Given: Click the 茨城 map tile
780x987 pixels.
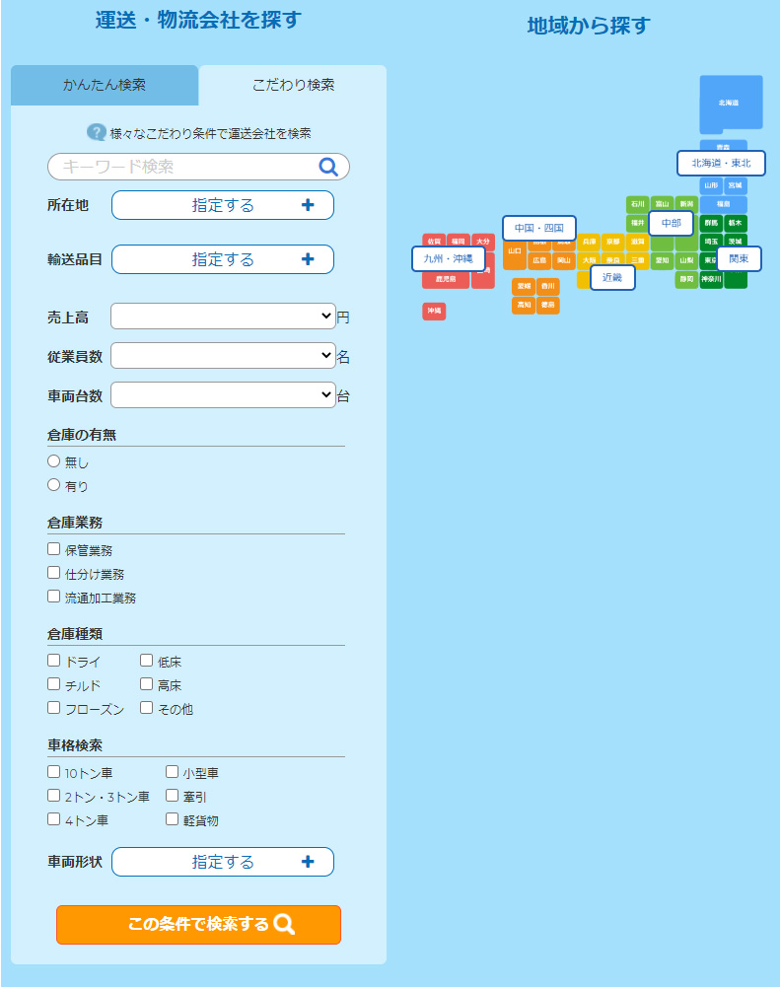Looking at the screenshot, I should [x=736, y=242].
